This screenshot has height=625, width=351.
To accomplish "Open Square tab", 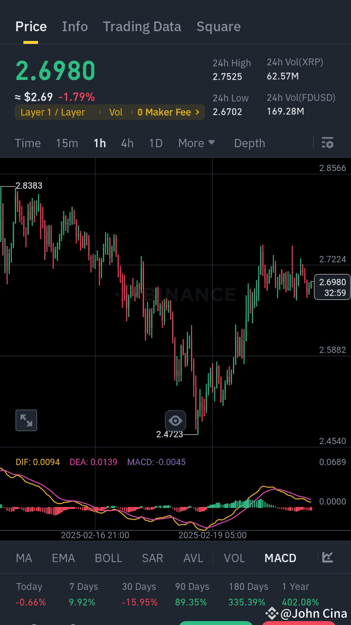I will [218, 26].
